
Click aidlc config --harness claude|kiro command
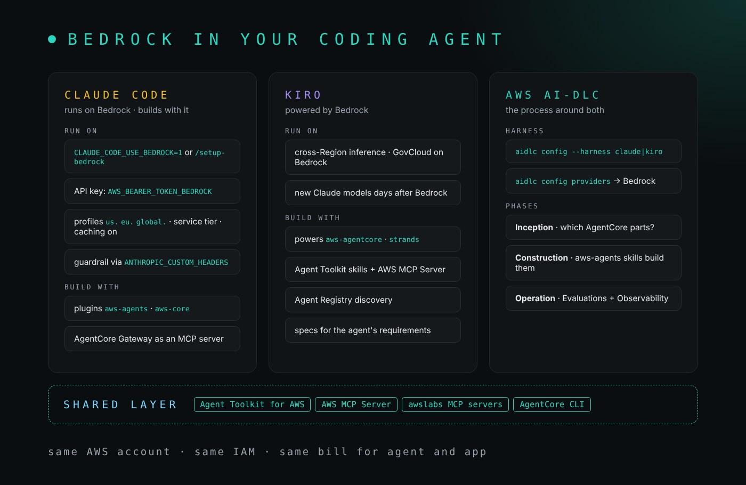click(594, 151)
